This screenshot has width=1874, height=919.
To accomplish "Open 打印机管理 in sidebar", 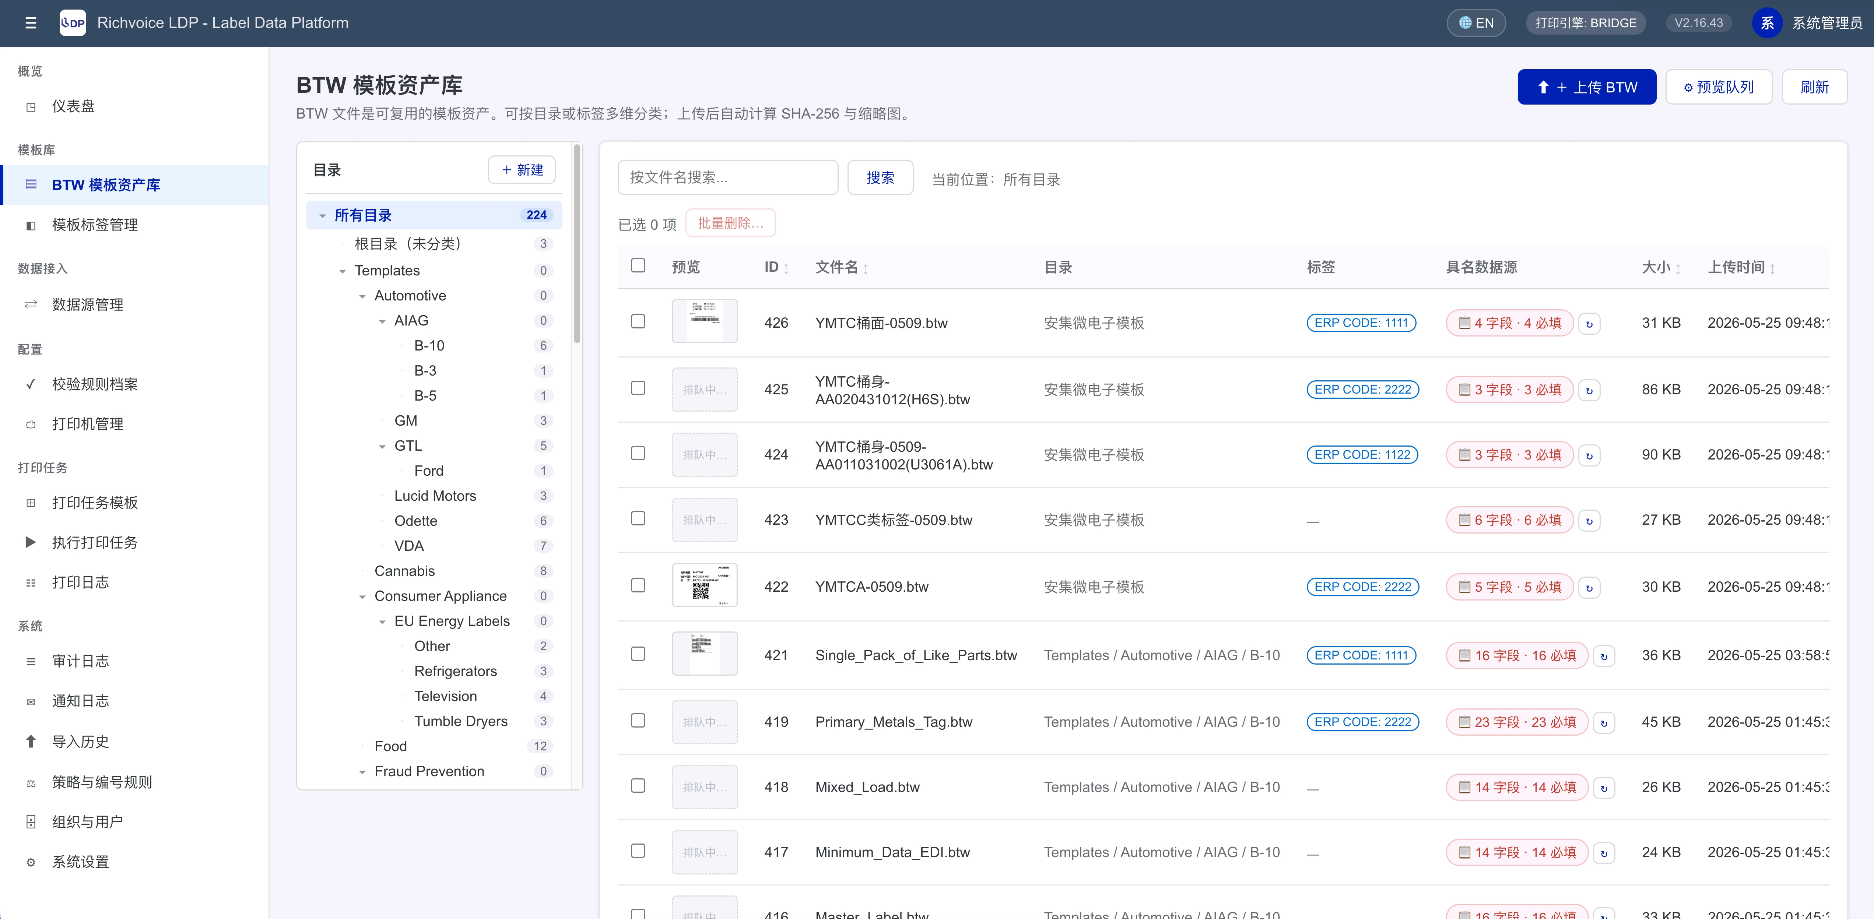I will pyautogui.click(x=135, y=424).
